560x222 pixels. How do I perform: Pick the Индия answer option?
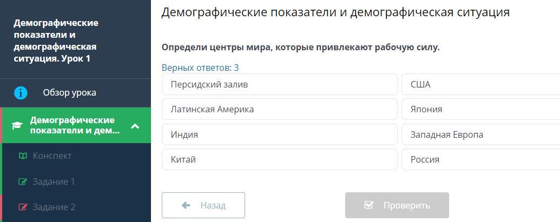point(279,134)
